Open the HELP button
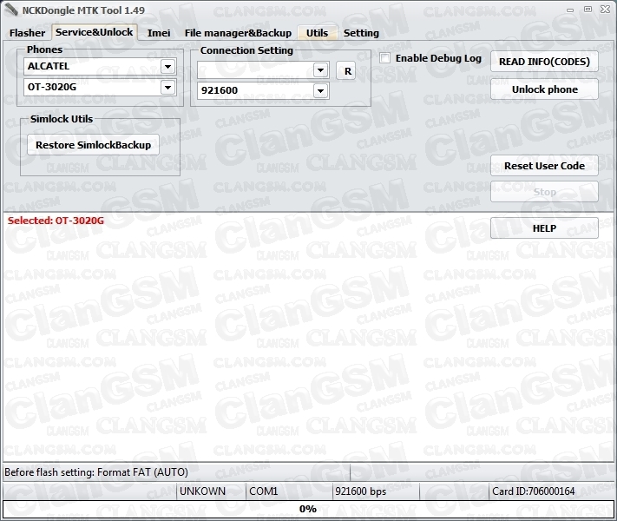 point(544,228)
